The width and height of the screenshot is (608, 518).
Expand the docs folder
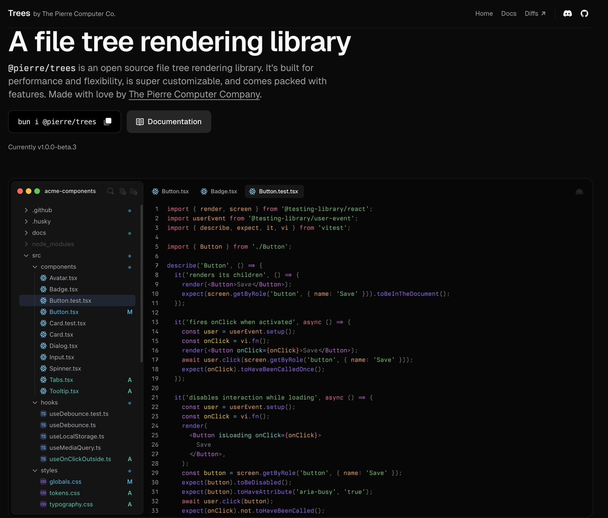click(x=77, y=233)
